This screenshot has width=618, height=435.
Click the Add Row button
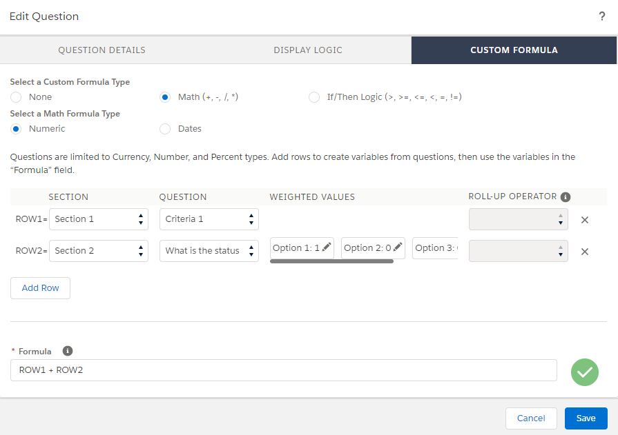point(40,288)
